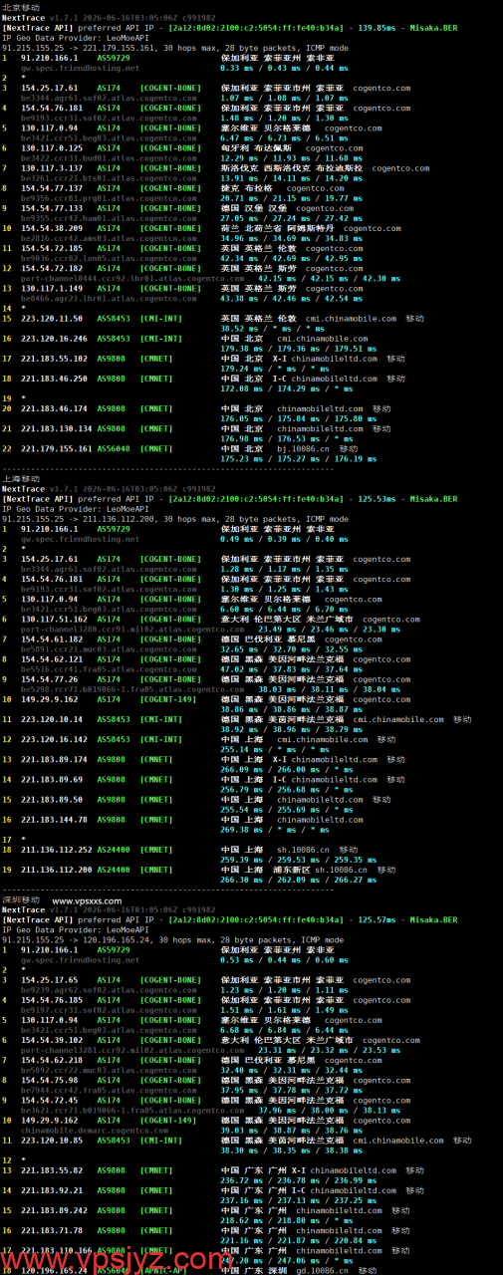The width and height of the screenshot is (503, 1275).
Task: Select hop IP 130.117.1.149
Action: tap(50, 288)
